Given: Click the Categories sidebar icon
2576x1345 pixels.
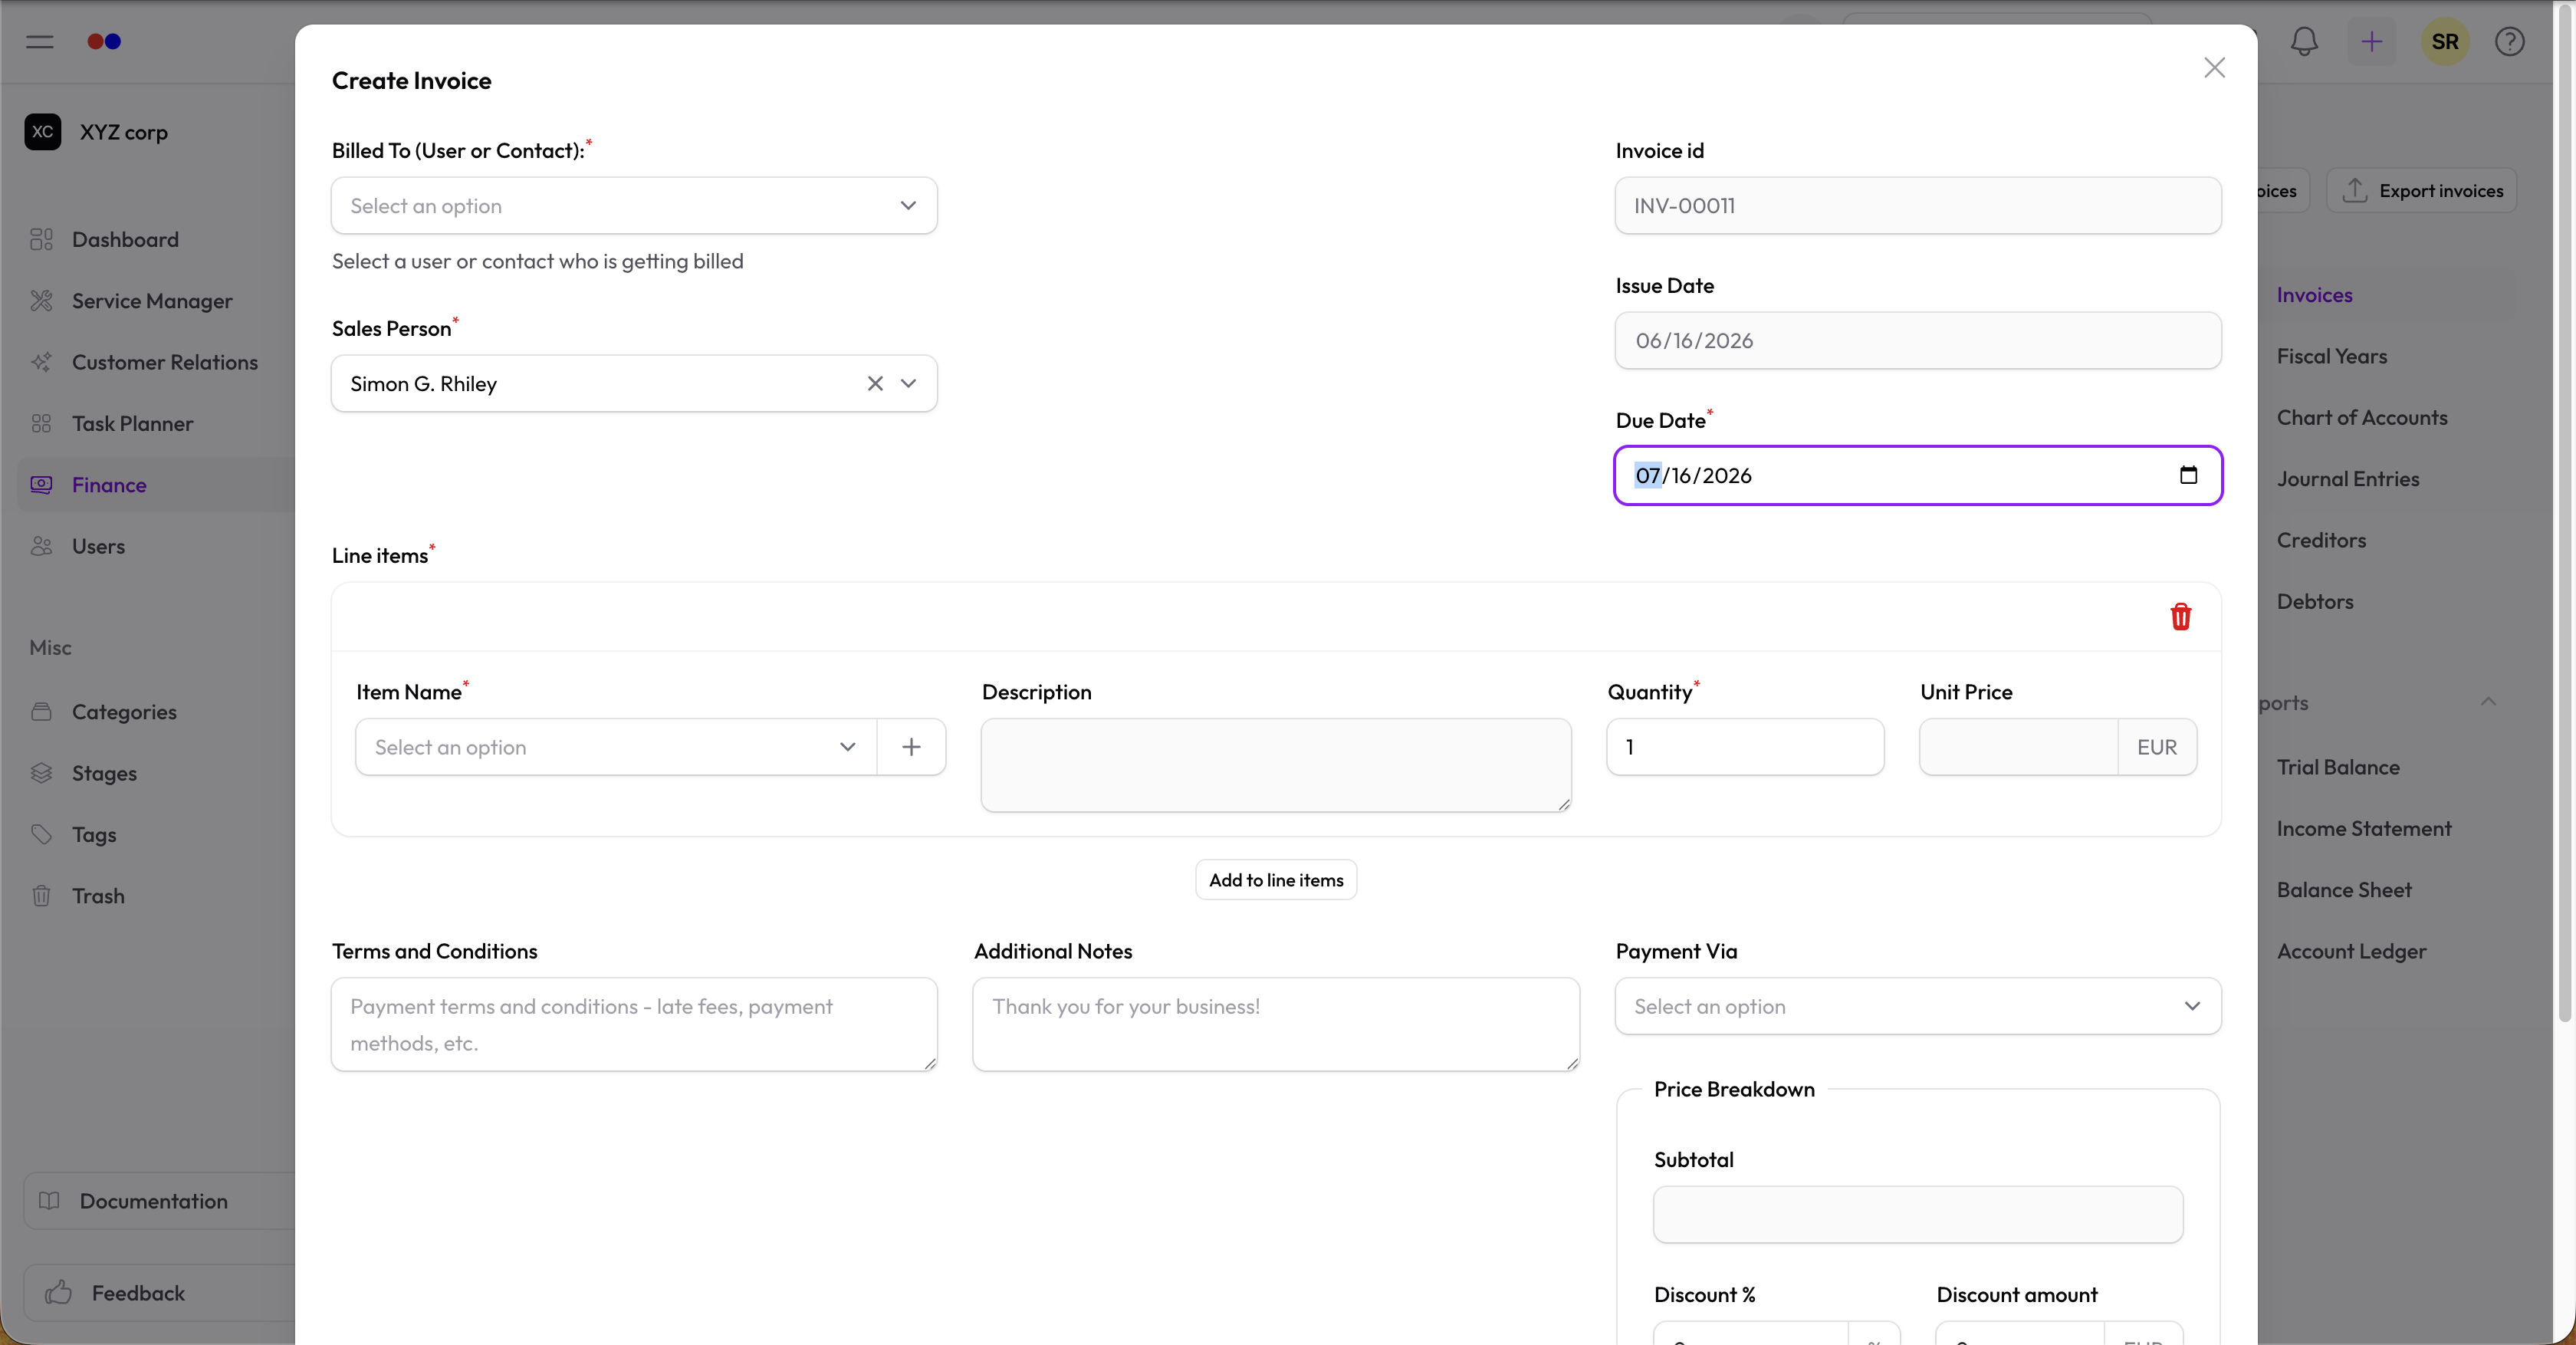Looking at the screenshot, I should click(x=41, y=711).
